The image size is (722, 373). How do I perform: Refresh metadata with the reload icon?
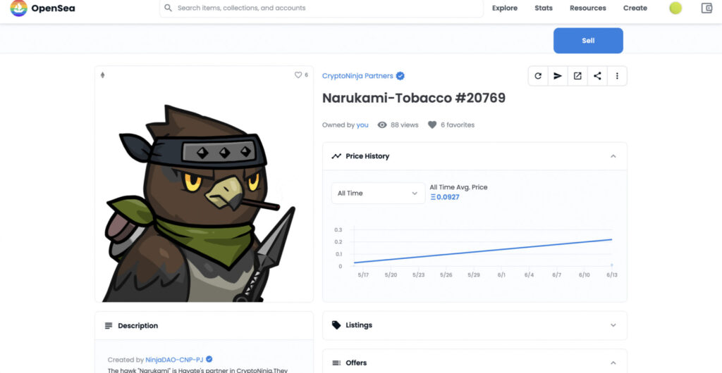coord(538,76)
